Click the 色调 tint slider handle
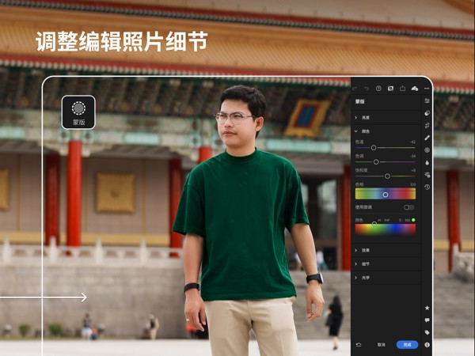Image resolution: width=475 pixels, height=356 pixels. click(x=376, y=162)
